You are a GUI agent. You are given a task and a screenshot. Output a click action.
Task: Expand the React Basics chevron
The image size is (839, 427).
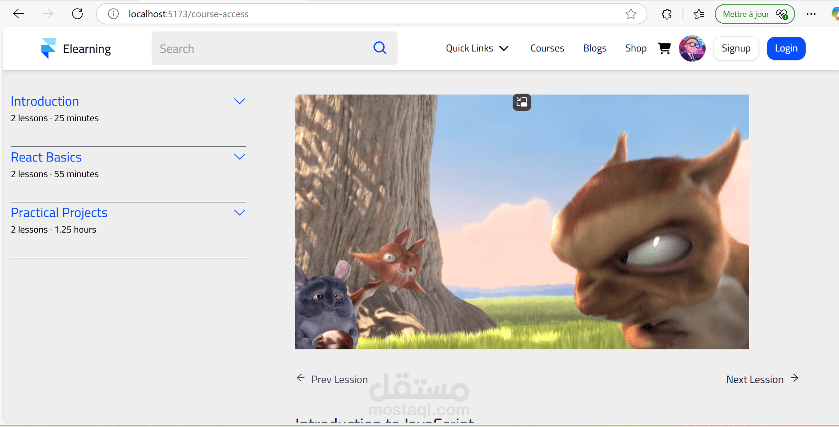coord(240,157)
